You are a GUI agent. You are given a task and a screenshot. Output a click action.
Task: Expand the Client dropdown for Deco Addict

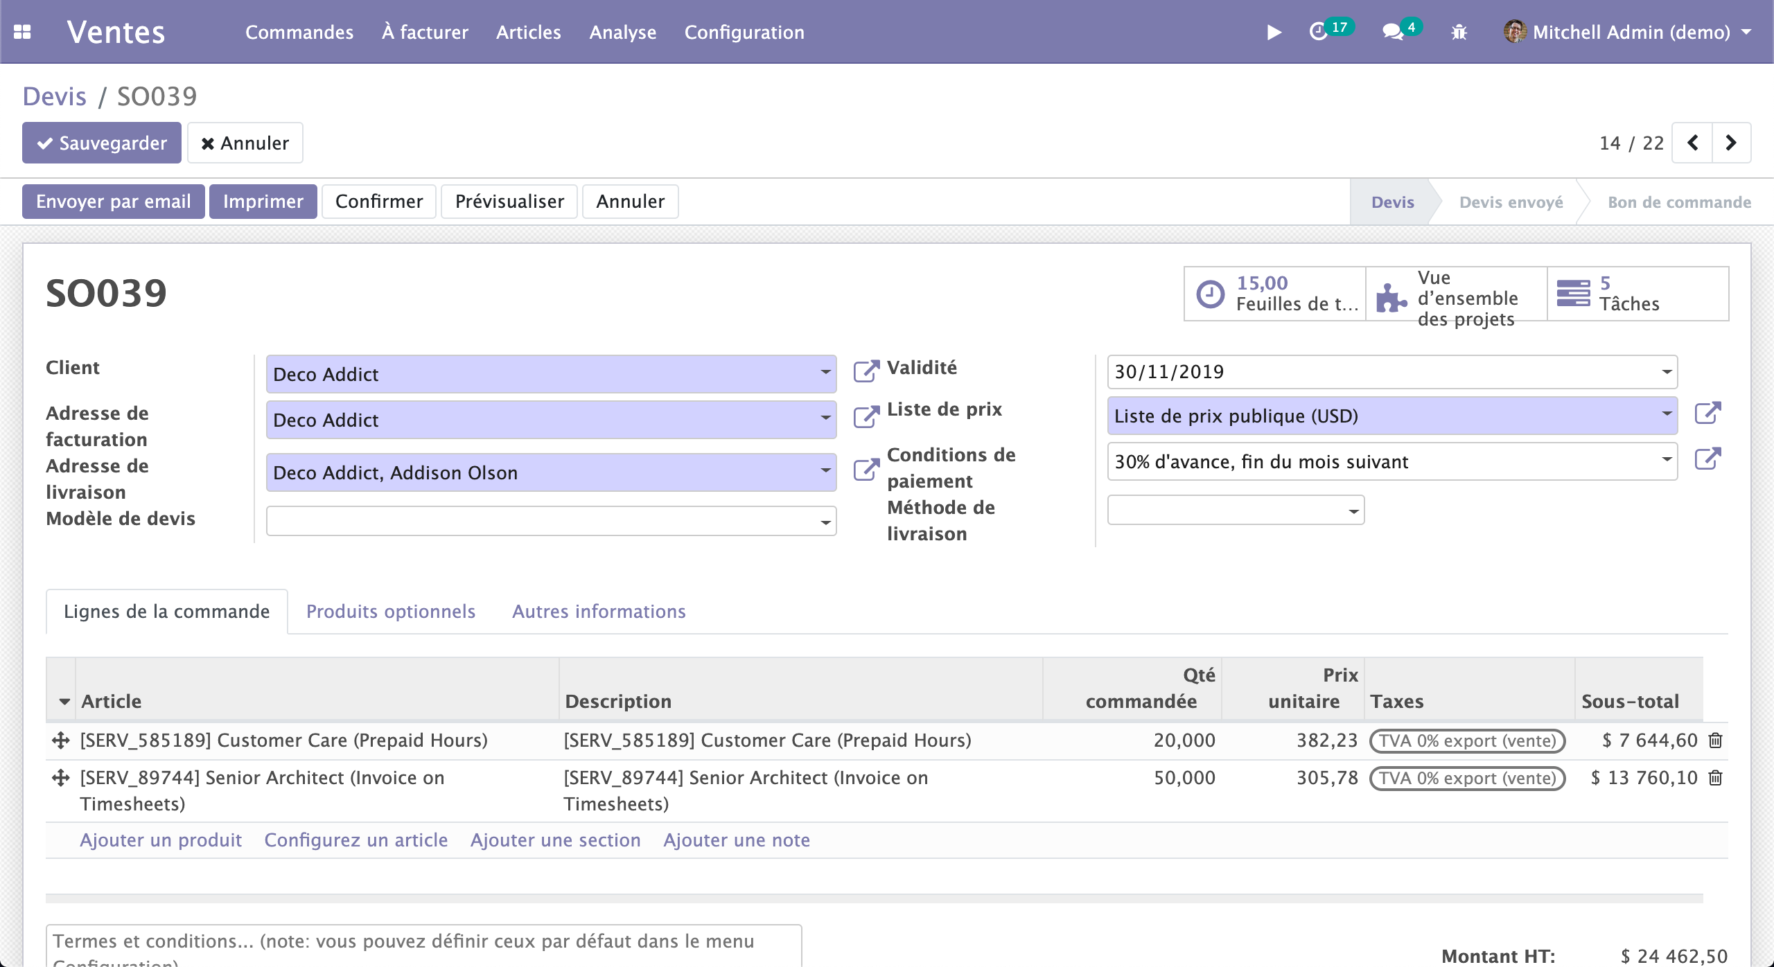[x=825, y=374]
